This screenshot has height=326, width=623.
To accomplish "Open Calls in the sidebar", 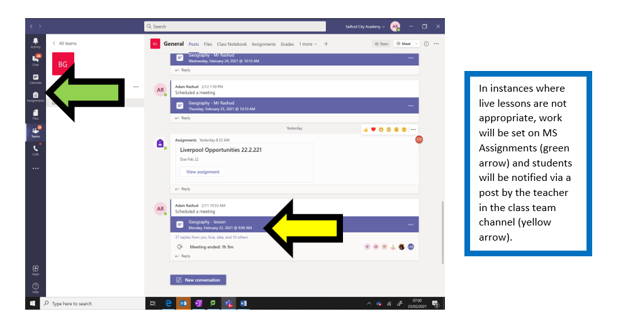I will point(35,150).
